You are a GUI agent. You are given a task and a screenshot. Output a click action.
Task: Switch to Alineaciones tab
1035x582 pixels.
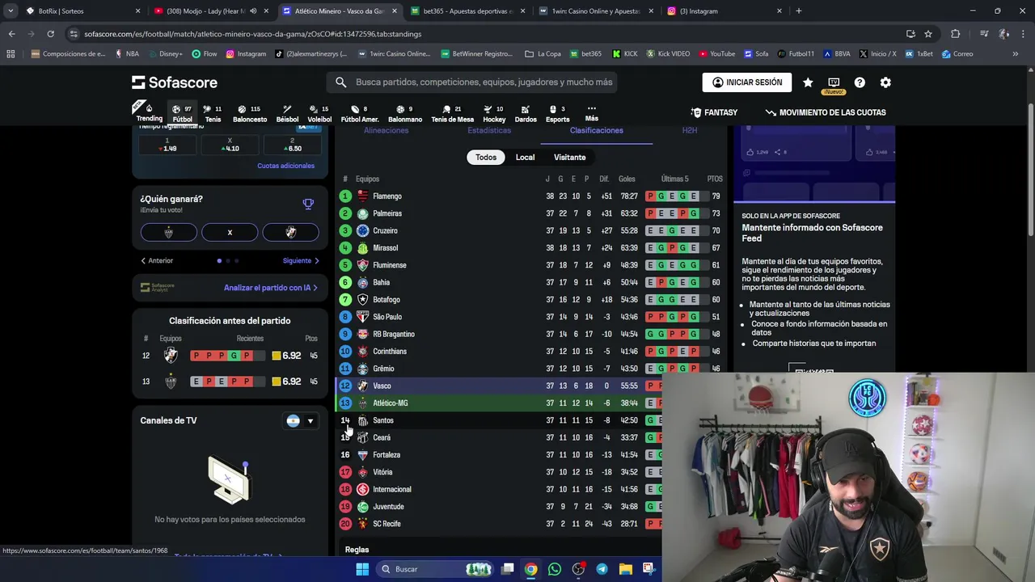386,131
